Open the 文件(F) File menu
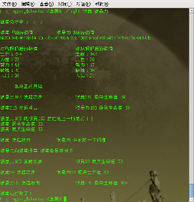194x202 pixels. (x=9, y=4)
